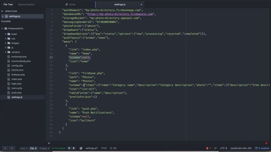
Task: Click the 5 updates package indicator
Action: [x=262, y=148]
